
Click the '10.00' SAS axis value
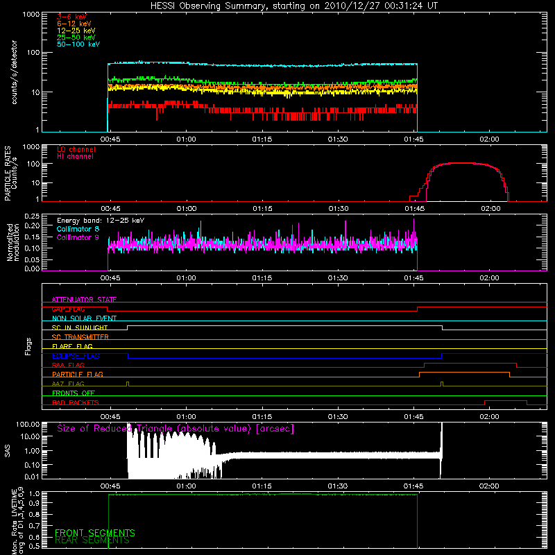(30, 436)
